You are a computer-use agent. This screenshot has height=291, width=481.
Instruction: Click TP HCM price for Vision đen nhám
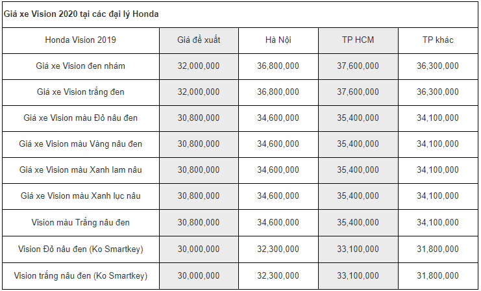[x=358, y=66]
